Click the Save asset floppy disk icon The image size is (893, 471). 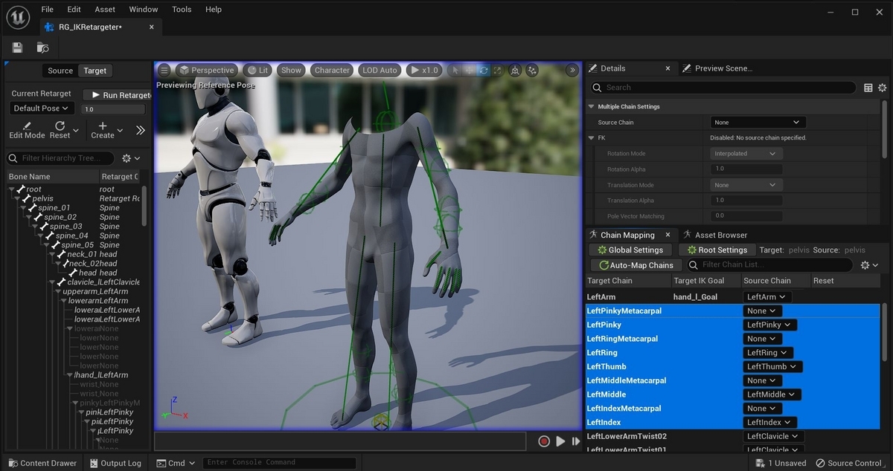coord(17,48)
